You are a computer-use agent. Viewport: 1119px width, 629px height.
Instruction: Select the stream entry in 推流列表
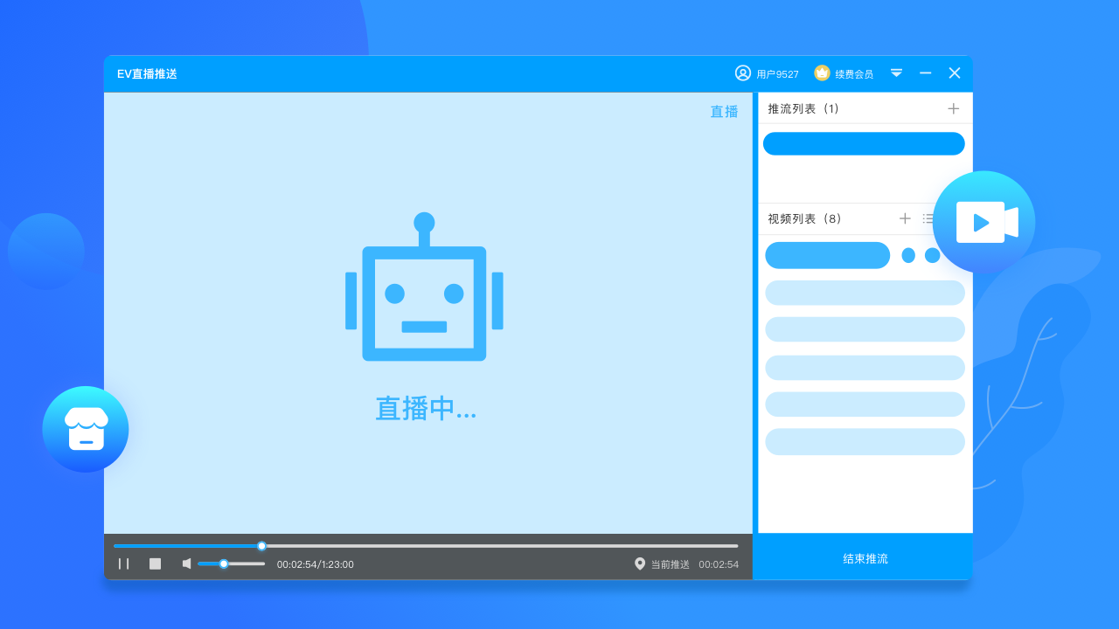pos(864,143)
